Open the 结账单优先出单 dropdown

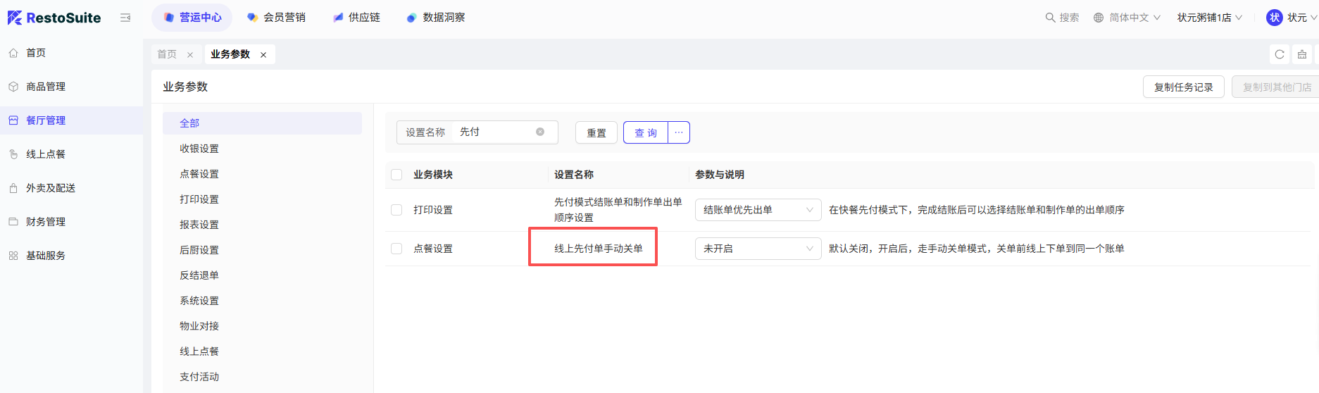coord(758,210)
